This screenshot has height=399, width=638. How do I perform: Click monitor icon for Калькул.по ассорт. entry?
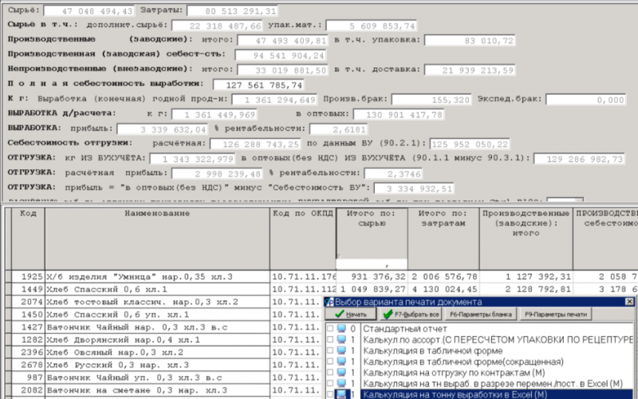[341, 339]
